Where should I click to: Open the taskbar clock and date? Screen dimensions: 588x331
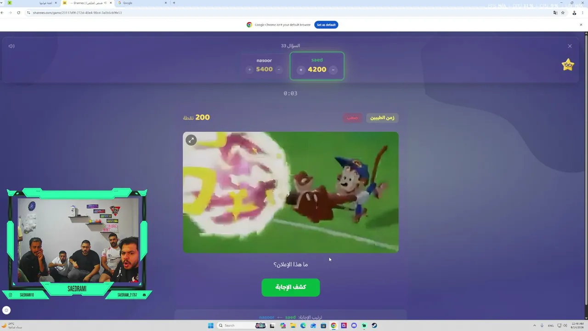(577, 325)
